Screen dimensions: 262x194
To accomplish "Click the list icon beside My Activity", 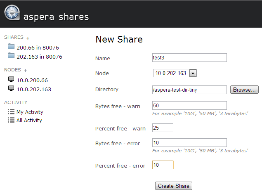I will 11,112.
